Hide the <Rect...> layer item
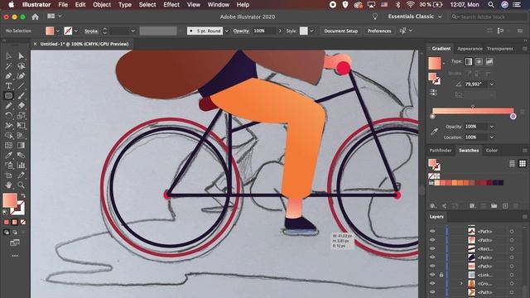The width and height of the screenshot is (530, 298). click(432, 248)
